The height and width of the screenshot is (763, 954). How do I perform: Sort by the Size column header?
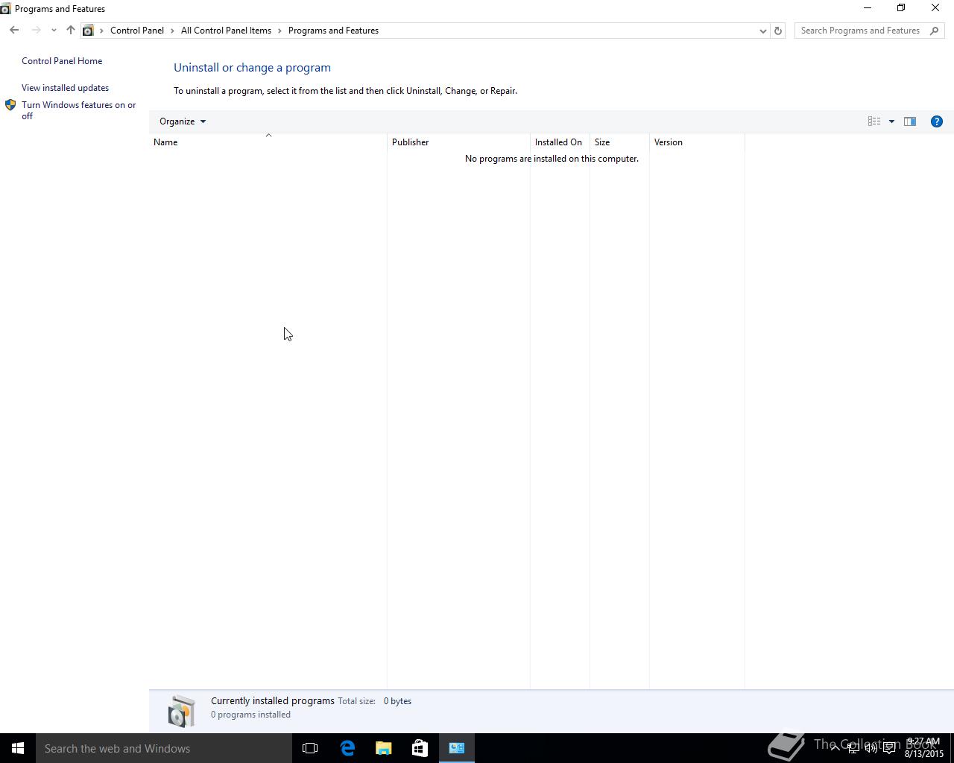click(619, 142)
